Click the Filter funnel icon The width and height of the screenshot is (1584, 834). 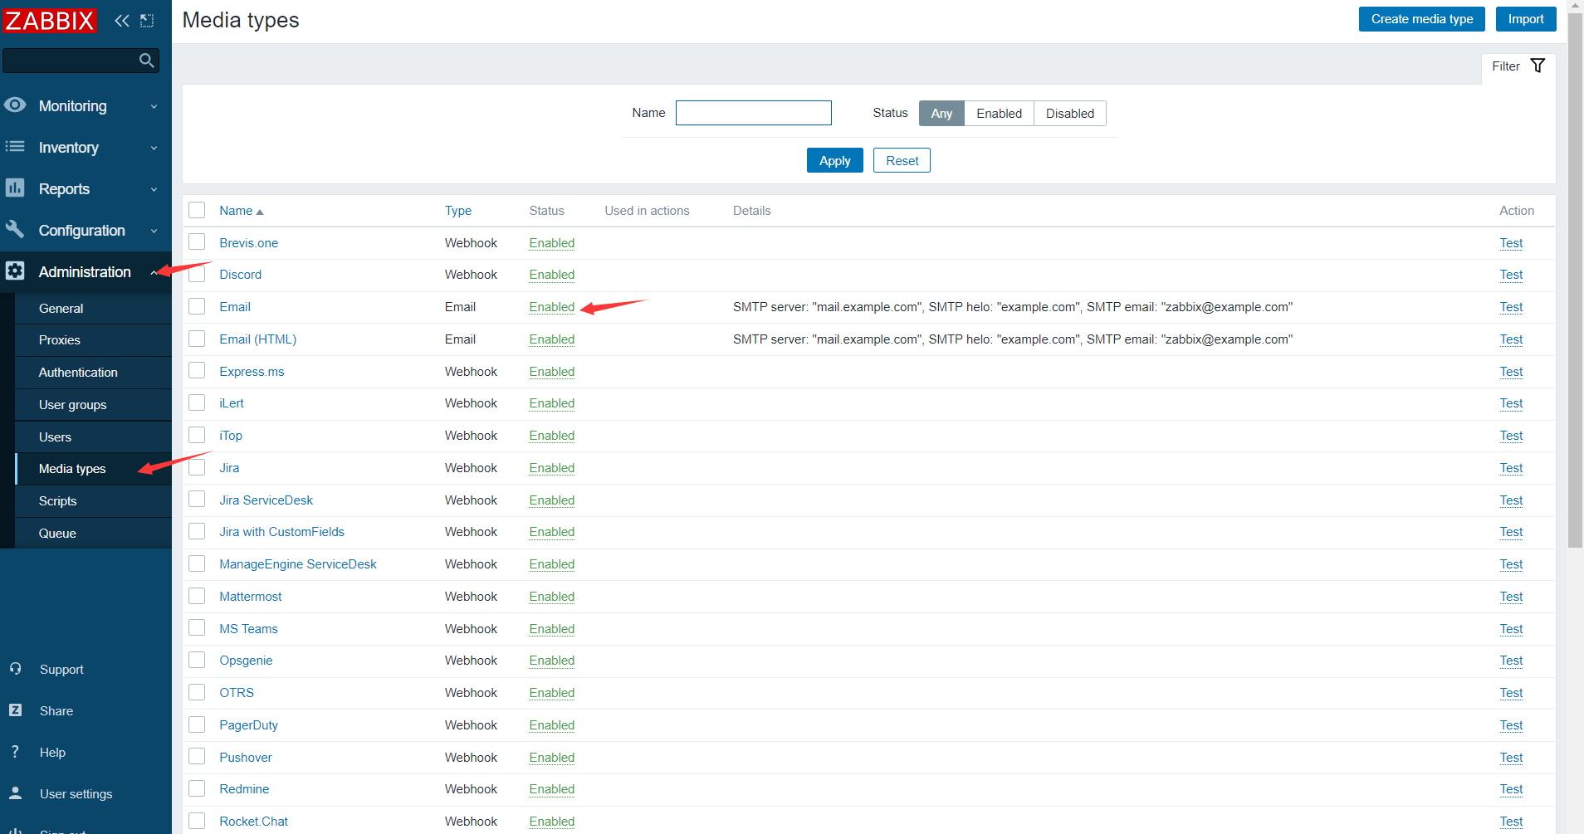tap(1538, 66)
